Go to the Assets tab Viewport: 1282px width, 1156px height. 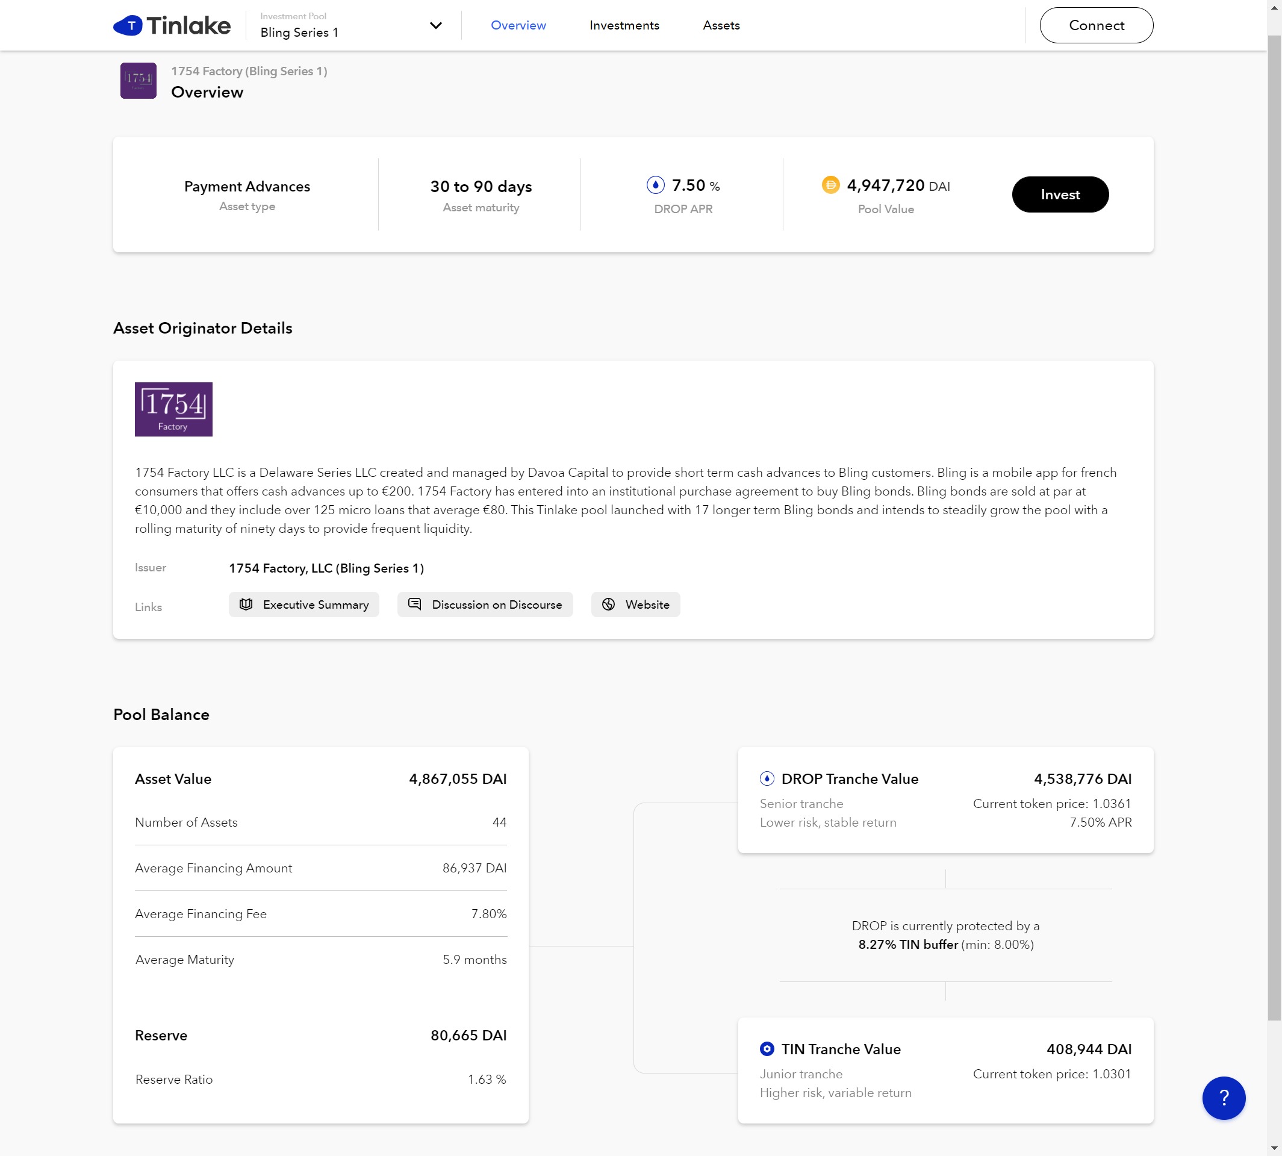(721, 25)
